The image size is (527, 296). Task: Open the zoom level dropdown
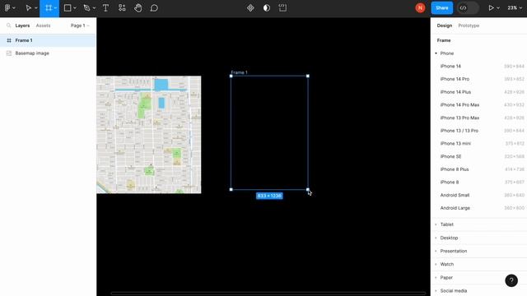point(515,8)
